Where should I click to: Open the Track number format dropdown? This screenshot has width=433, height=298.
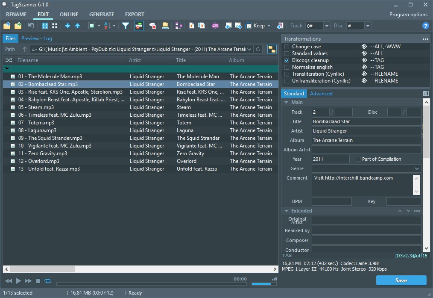tap(327, 26)
